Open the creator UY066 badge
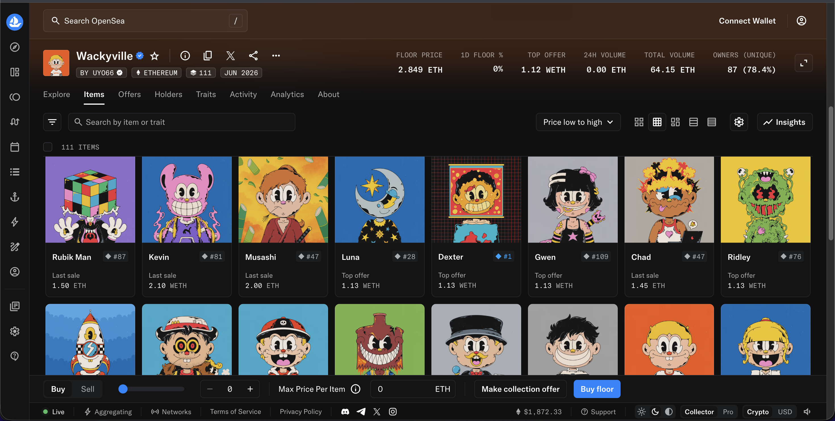This screenshot has width=835, height=421. (101, 73)
